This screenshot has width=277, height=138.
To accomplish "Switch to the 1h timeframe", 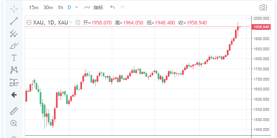I will tap(60, 7).
